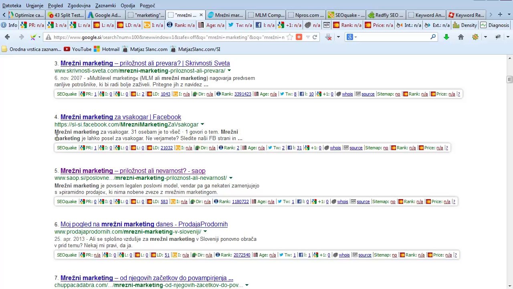
Task: Reload the page with the refresh icon
Action: click(315, 37)
